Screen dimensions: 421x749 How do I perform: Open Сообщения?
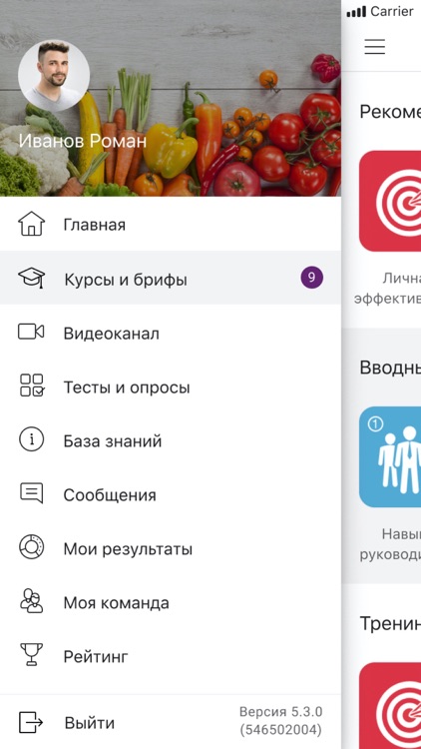(x=171, y=494)
